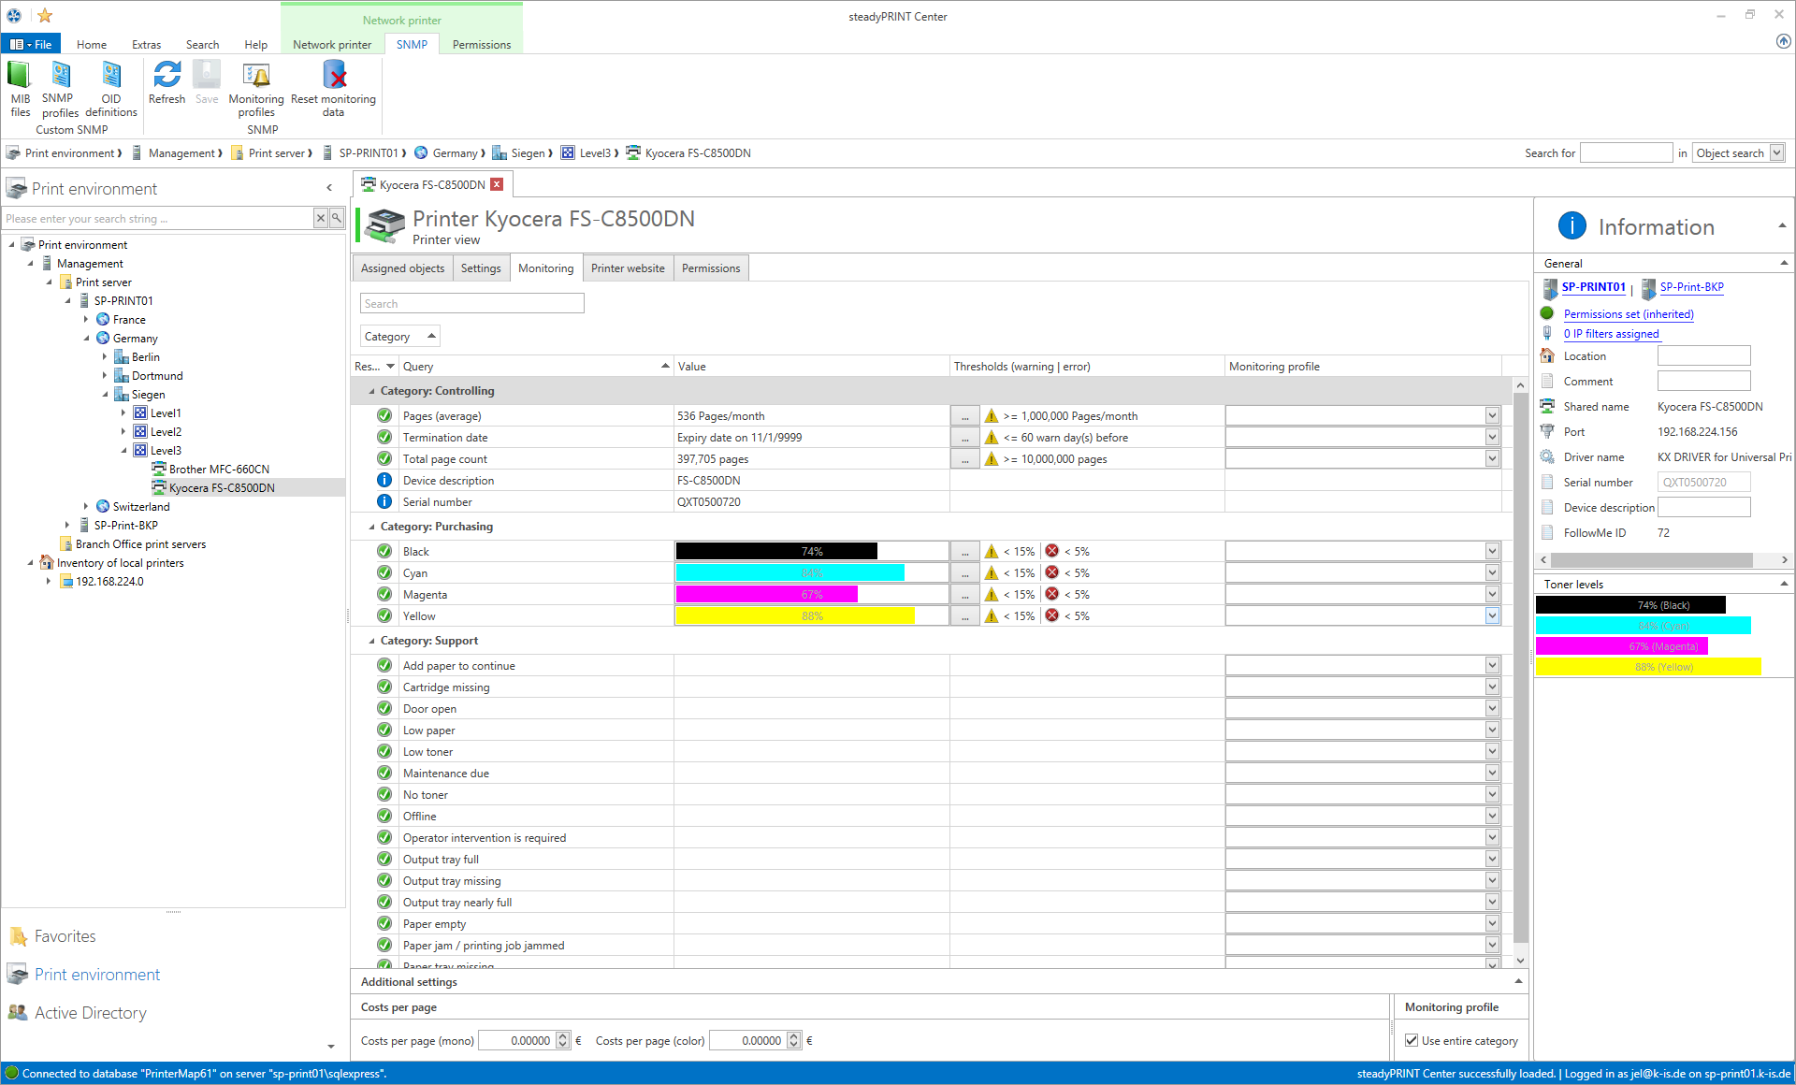Clear the print environment search string
Screen dimensions: 1796x1085
tap(321, 218)
